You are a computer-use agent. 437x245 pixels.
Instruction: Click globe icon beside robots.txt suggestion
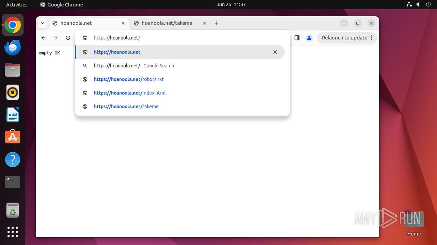click(x=85, y=79)
